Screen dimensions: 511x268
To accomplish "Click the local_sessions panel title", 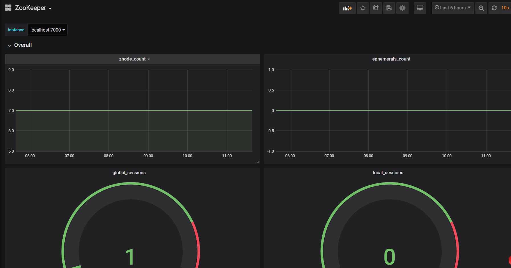I will click(x=388, y=173).
